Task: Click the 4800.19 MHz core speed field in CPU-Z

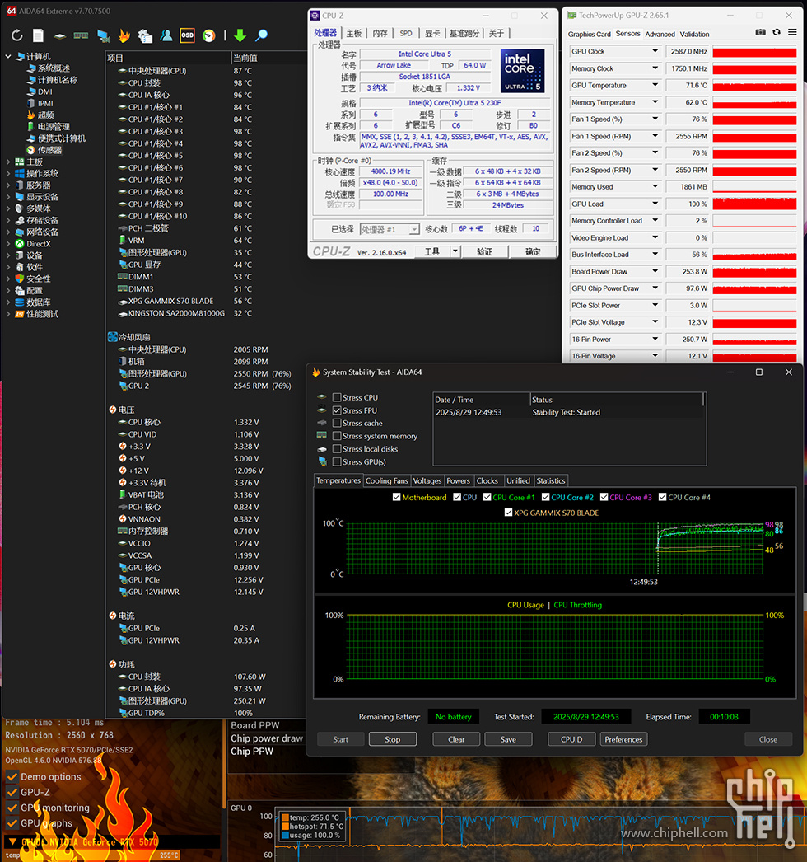Action: click(x=390, y=171)
